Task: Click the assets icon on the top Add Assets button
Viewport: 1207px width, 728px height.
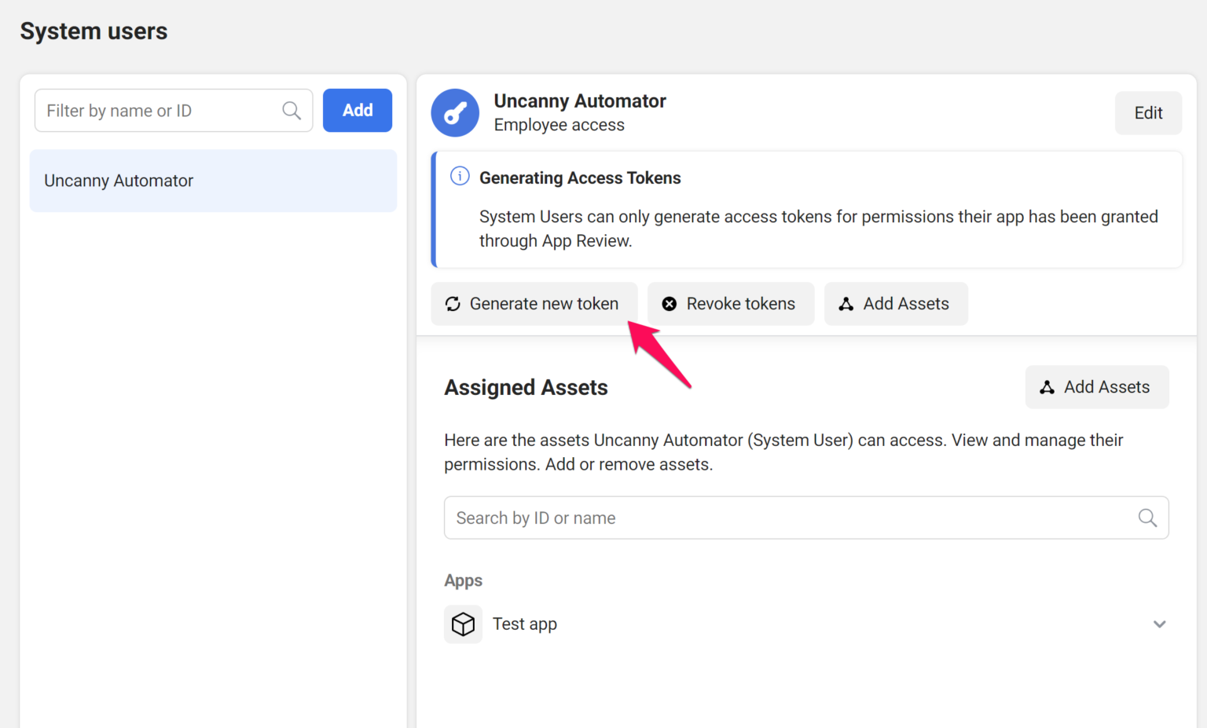Action: click(x=846, y=303)
